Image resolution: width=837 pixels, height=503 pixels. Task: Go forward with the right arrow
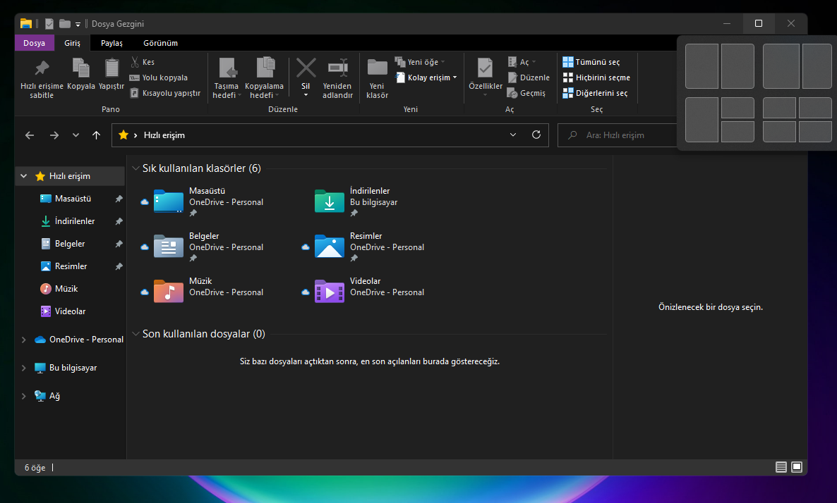pyautogui.click(x=54, y=135)
